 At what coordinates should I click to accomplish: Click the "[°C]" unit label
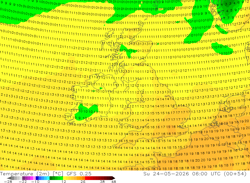pyautogui.click(x=58, y=174)
